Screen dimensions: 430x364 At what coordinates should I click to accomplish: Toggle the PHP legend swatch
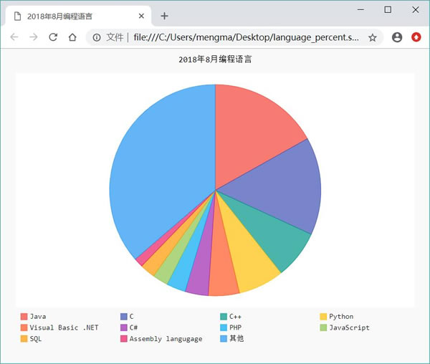tap(224, 327)
